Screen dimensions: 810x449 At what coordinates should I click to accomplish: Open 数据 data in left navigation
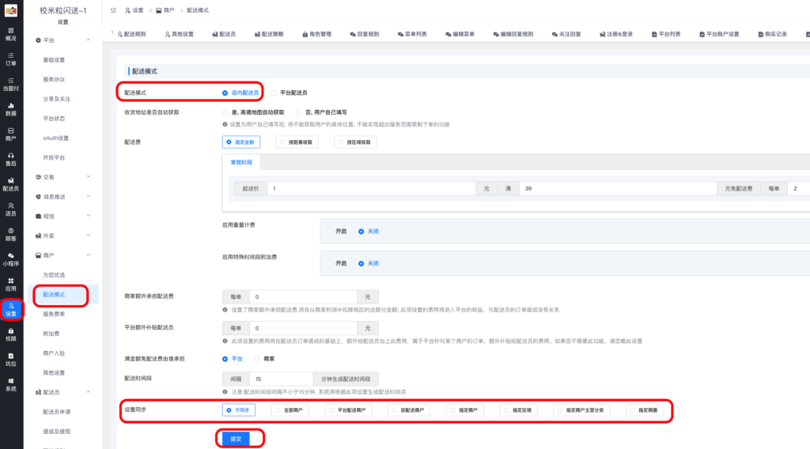(x=11, y=109)
